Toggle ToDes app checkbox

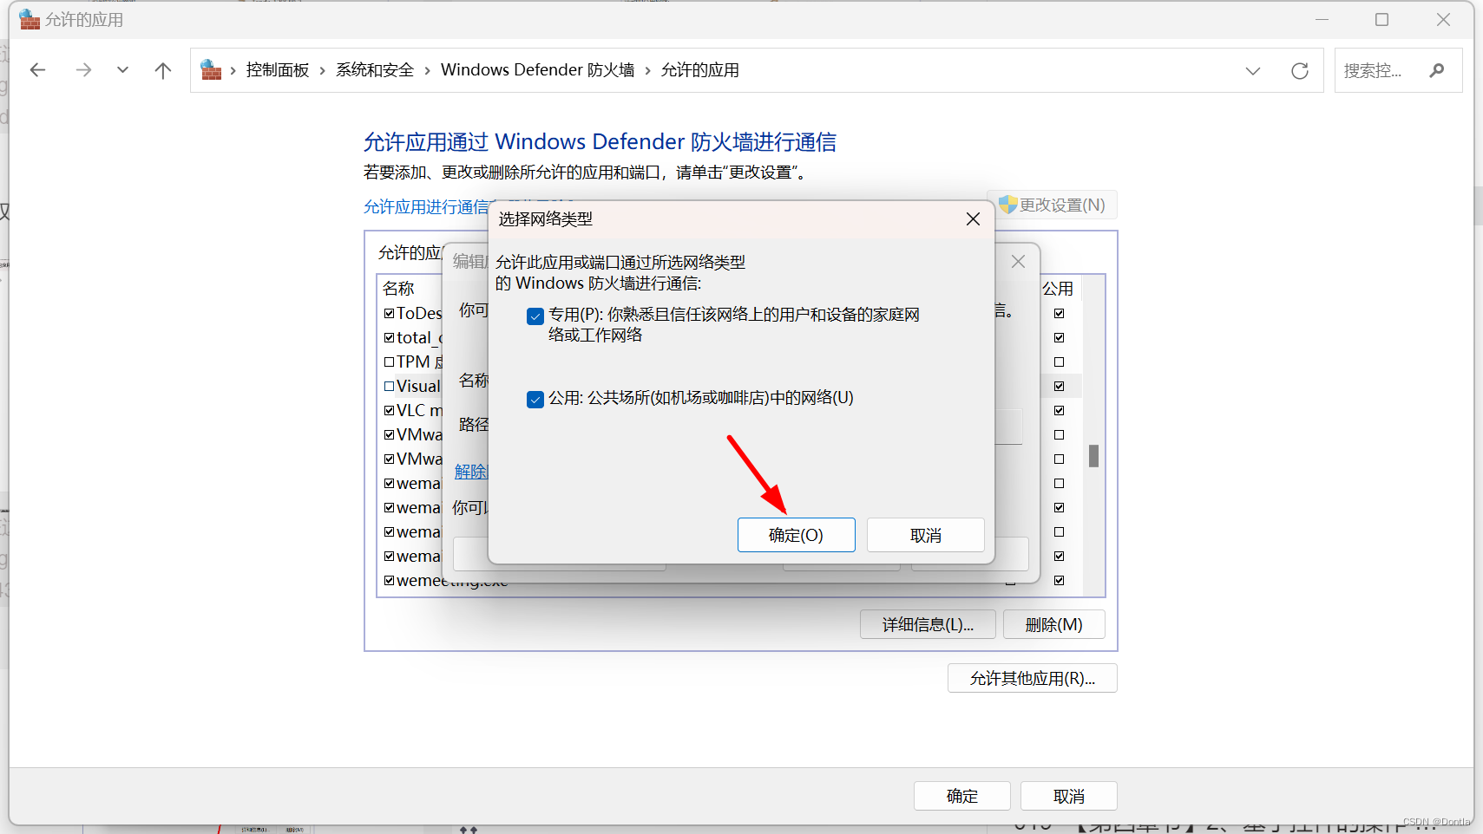click(389, 313)
